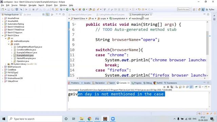Collapse the Batch122Java project
This screenshot has width=217, height=122.
click(2, 35)
